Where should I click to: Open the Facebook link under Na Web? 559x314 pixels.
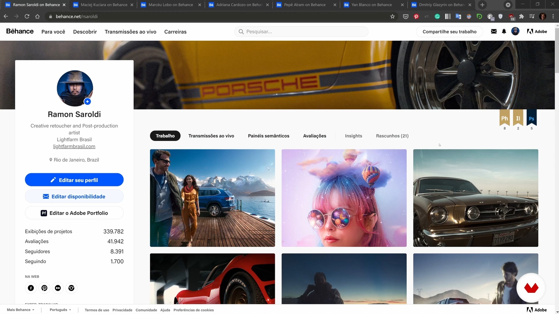(x=31, y=288)
